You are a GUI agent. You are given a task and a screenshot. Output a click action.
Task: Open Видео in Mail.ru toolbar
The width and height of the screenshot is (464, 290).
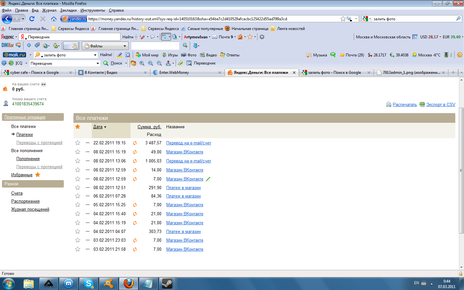tap(208, 55)
